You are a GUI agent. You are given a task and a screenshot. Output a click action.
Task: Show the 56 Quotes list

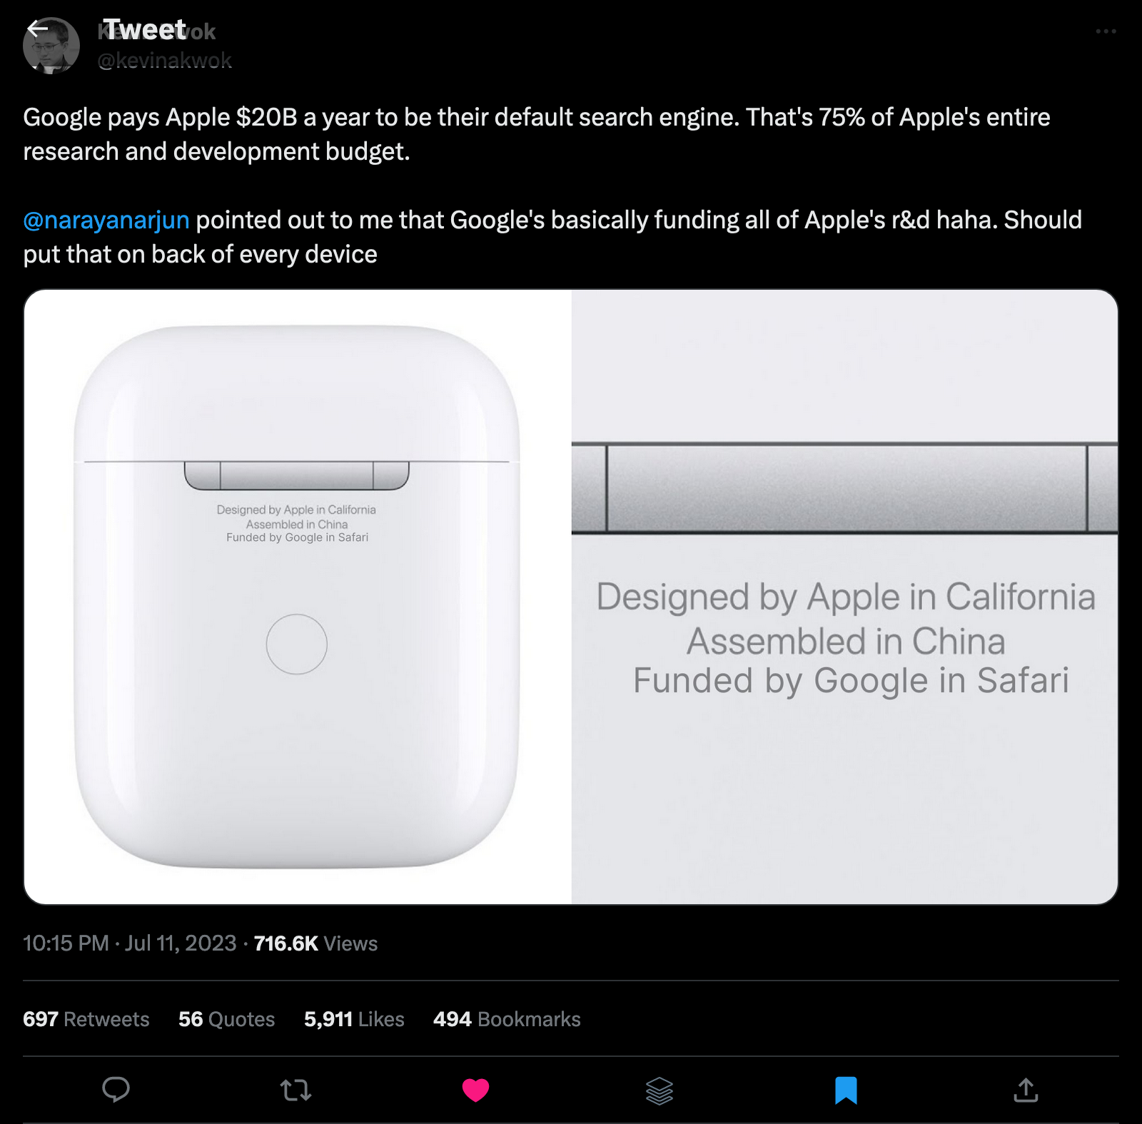[226, 1019]
